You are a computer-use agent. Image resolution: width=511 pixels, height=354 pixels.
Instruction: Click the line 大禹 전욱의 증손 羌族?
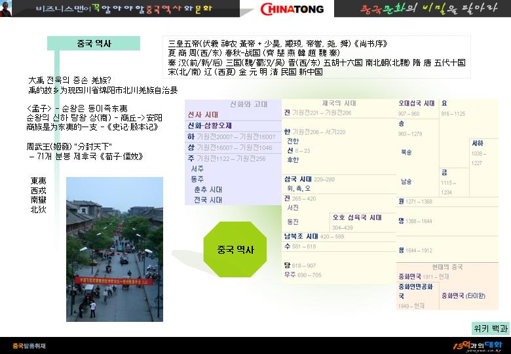point(70,80)
